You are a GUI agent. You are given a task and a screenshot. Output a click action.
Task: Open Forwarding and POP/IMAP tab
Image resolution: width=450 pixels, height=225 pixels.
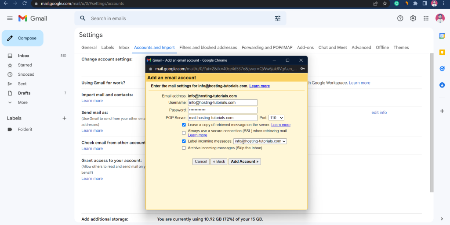pos(267,47)
